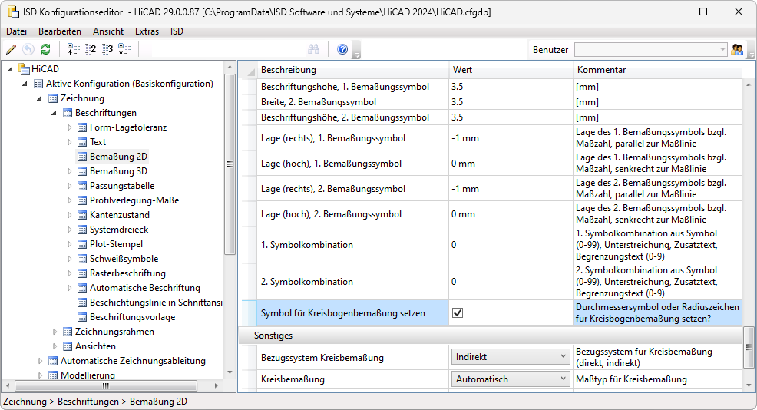757x410 pixels.
Task: Uncheck Symbol für Kreisbogenbemaßung setzen checkbox
Action: [x=457, y=313]
